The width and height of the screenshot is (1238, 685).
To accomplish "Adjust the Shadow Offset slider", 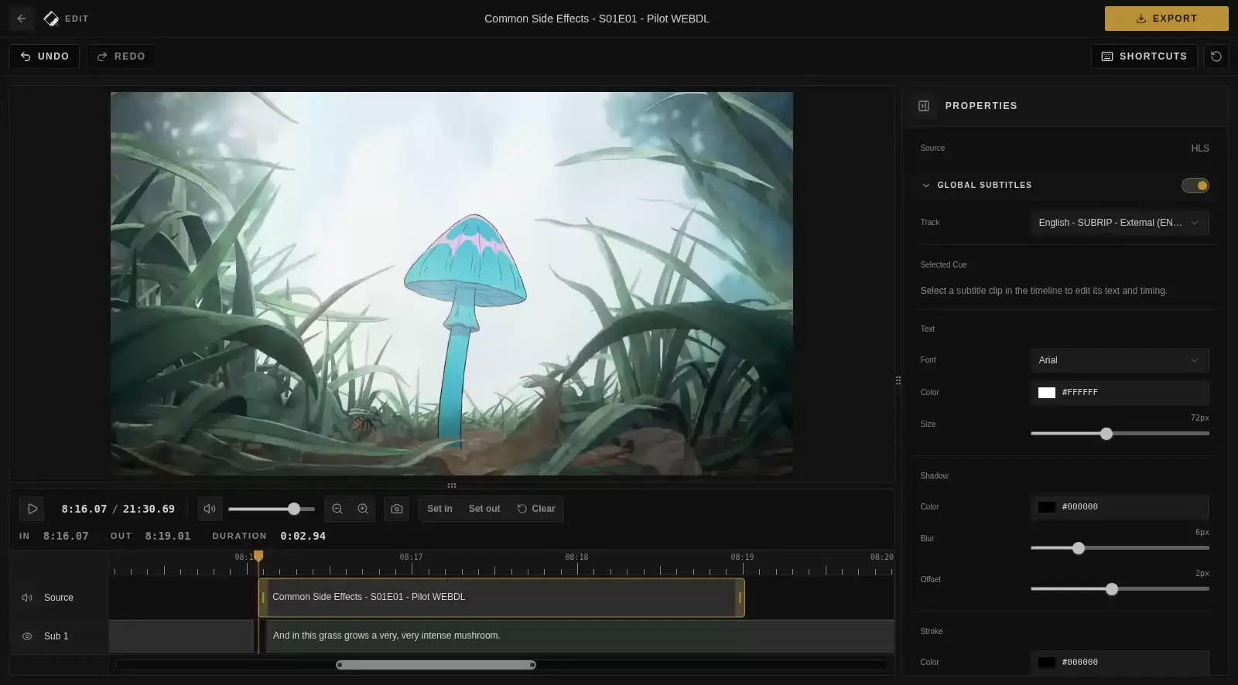I will coord(1120,589).
